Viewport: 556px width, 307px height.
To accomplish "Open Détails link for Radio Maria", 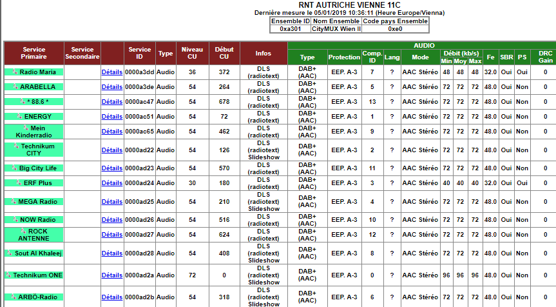I will 112,72.
